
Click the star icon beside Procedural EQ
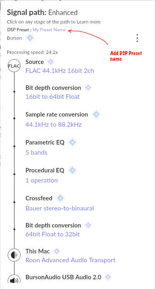[x=72, y=170]
